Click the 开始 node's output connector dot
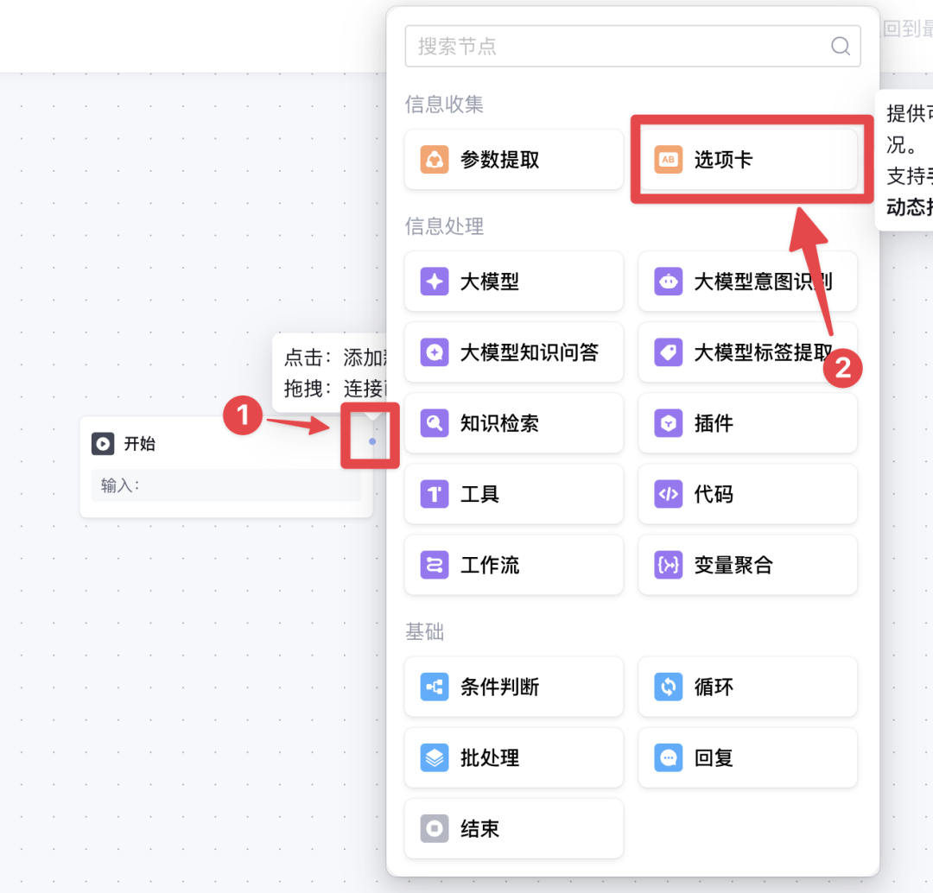 coord(372,441)
